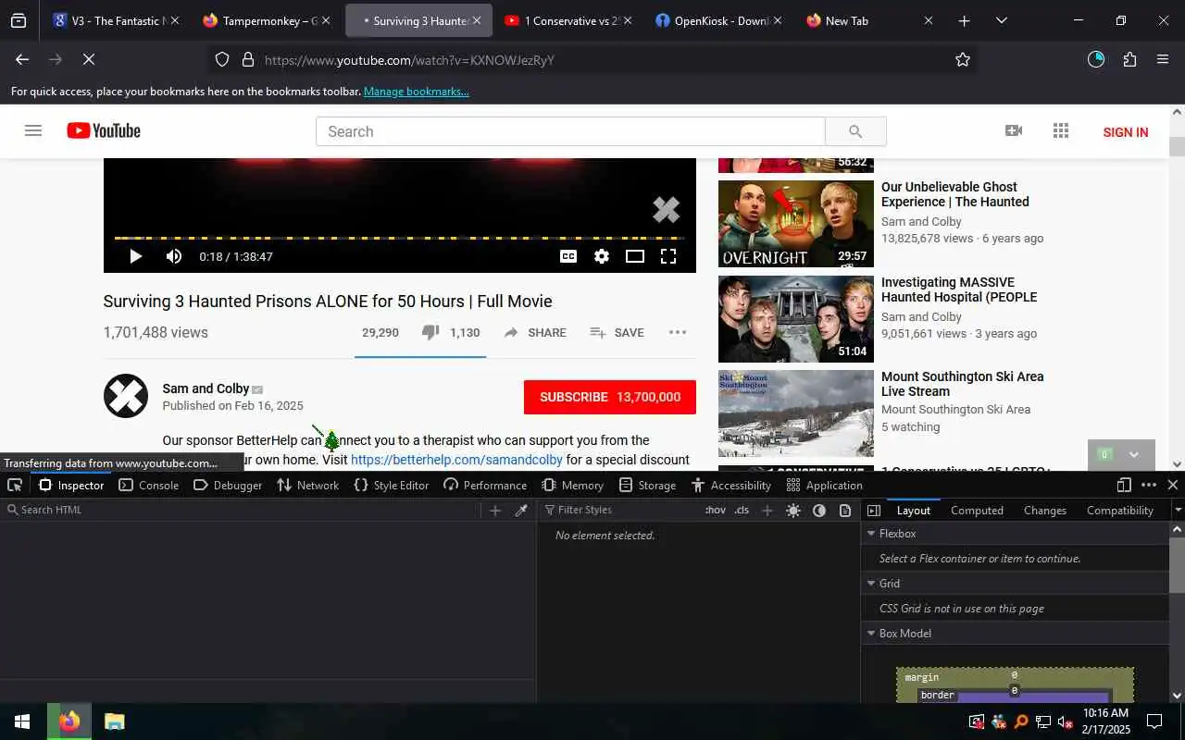
Task: Open the betterhelp.com/samandcolby link
Action: click(456, 460)
